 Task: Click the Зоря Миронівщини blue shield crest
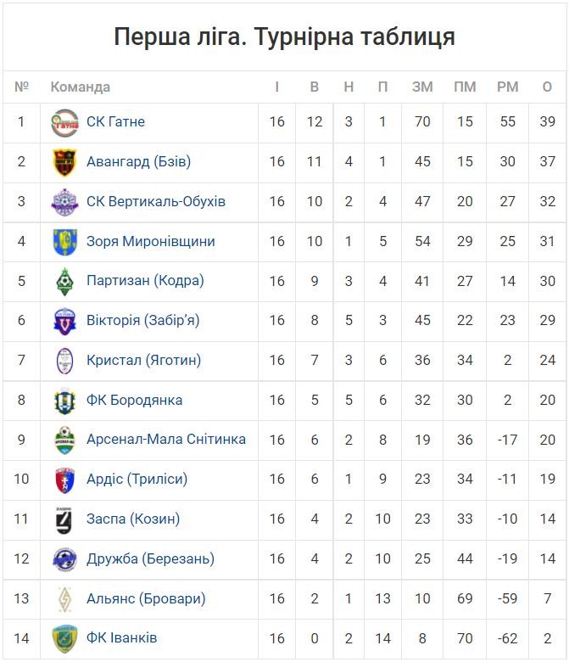point(64,242)
